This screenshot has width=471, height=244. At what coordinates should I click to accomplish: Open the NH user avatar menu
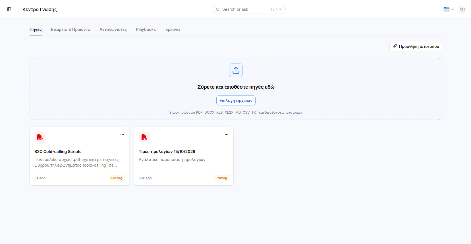[462, 9]
